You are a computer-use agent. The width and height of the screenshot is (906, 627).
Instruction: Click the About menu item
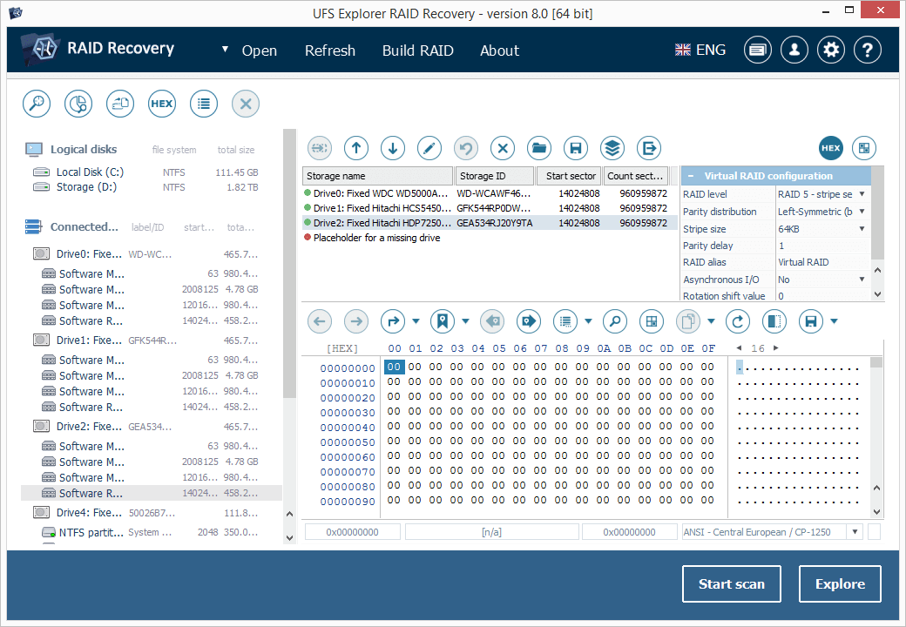[x=500, y=50]
